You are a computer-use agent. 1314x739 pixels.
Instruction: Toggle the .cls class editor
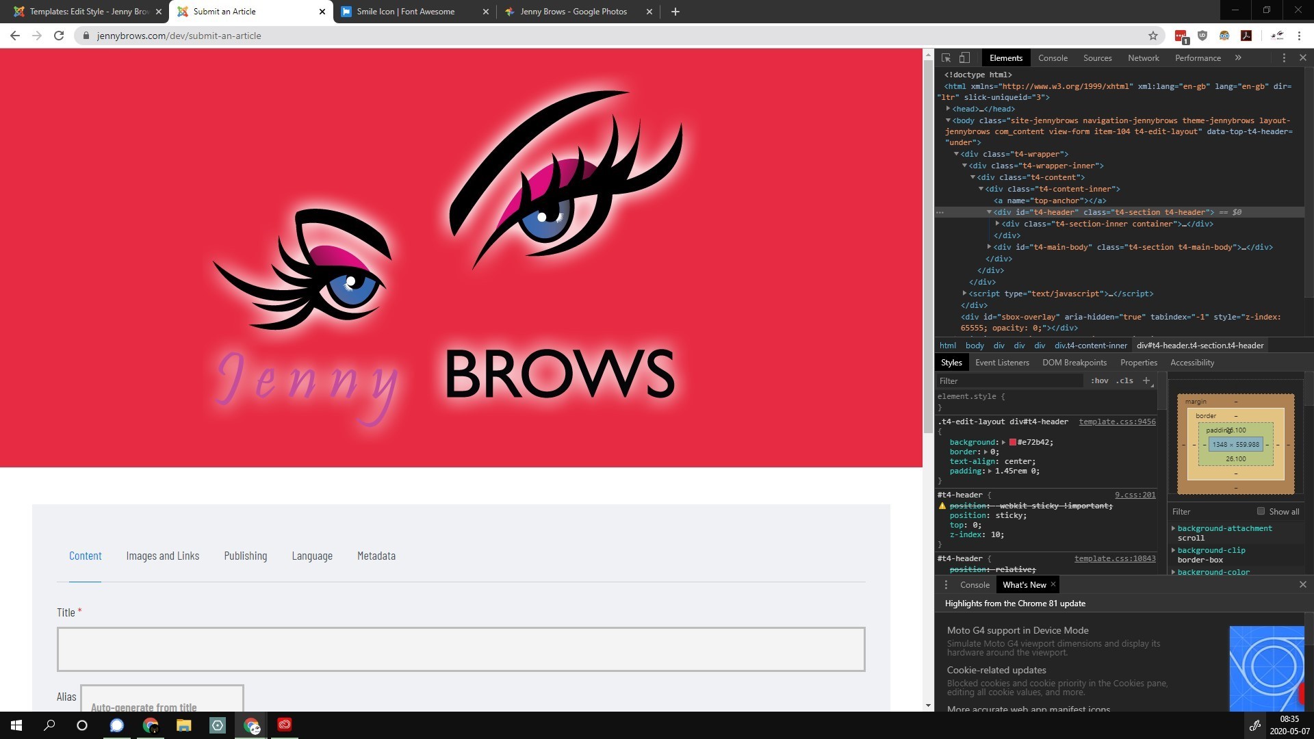(x=1124, y=380)
